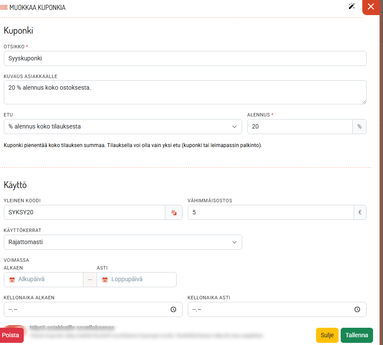Open the Etu dropdown
The width and height of the screenshot is (383, 345).
tap(123, 126)
